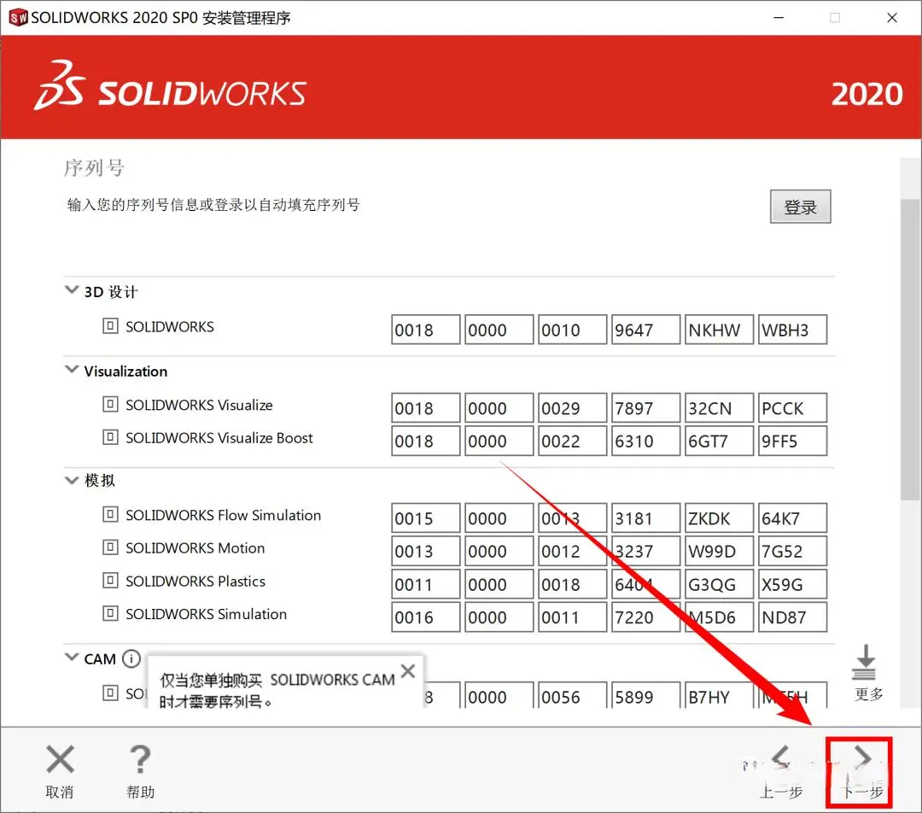Image resolution: width=922 pixels, height=813 pixels.
Task: Click the Cancel X icon
Action: coord(60,759)
